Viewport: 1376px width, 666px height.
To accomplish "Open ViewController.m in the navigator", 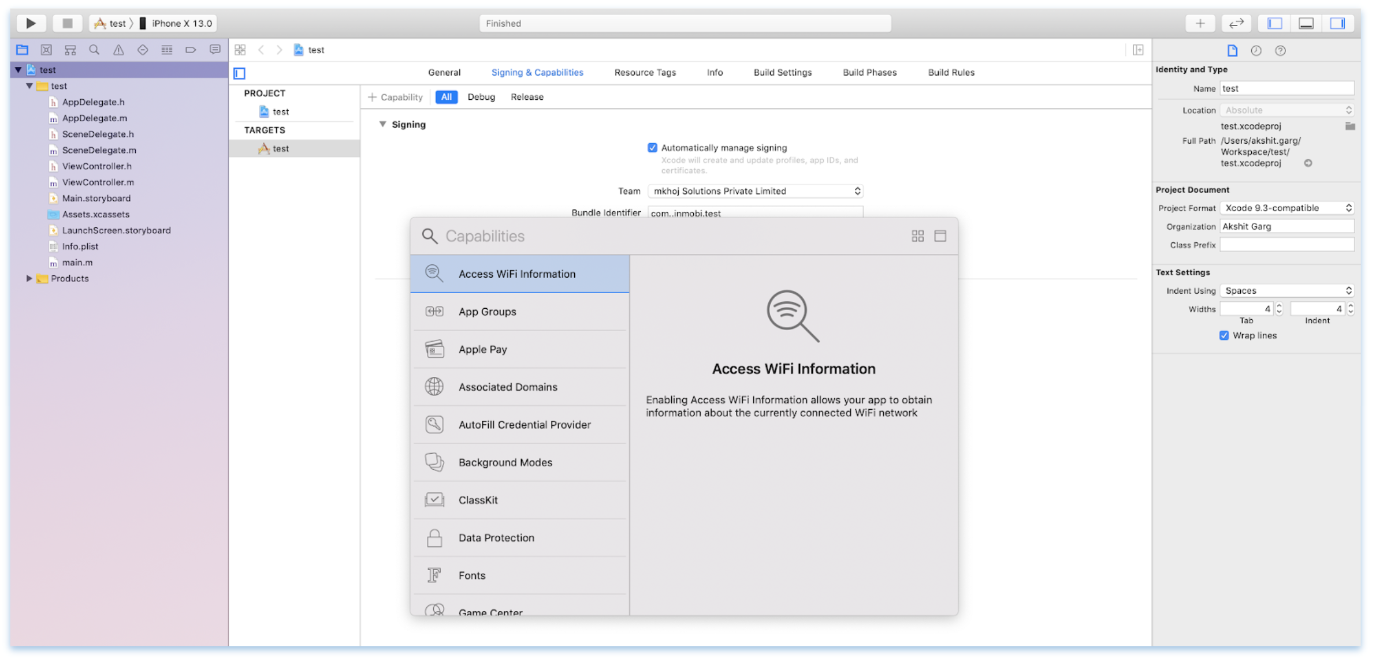I will (x=98, y=182).
